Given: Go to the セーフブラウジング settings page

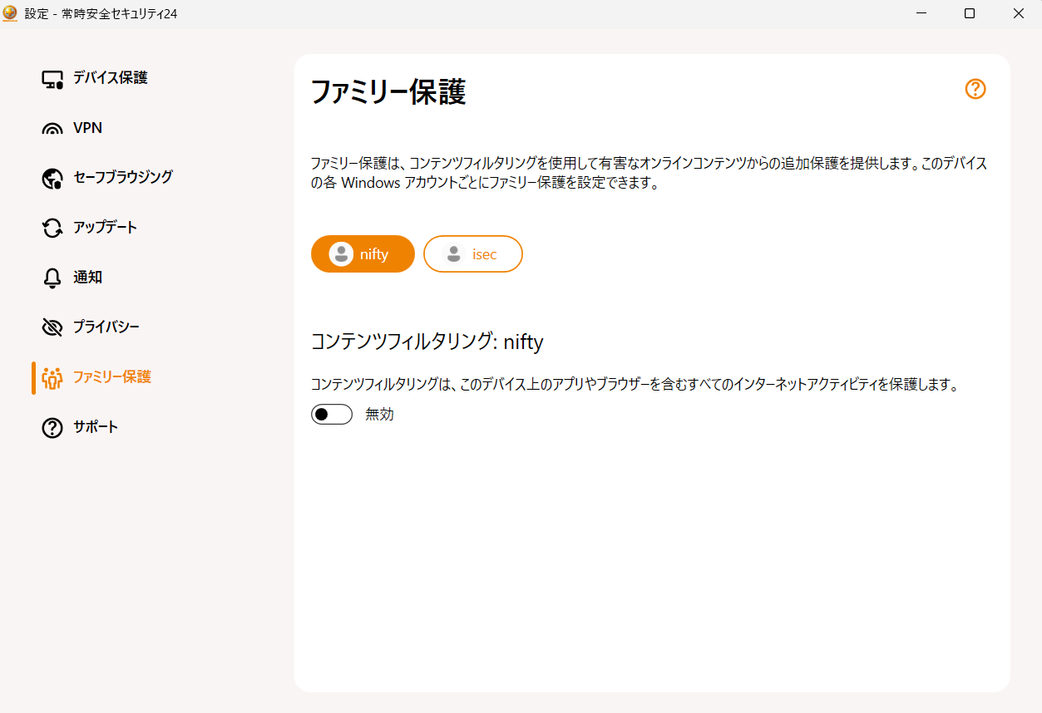Looking at the screenshot, I should pos(121,177).
